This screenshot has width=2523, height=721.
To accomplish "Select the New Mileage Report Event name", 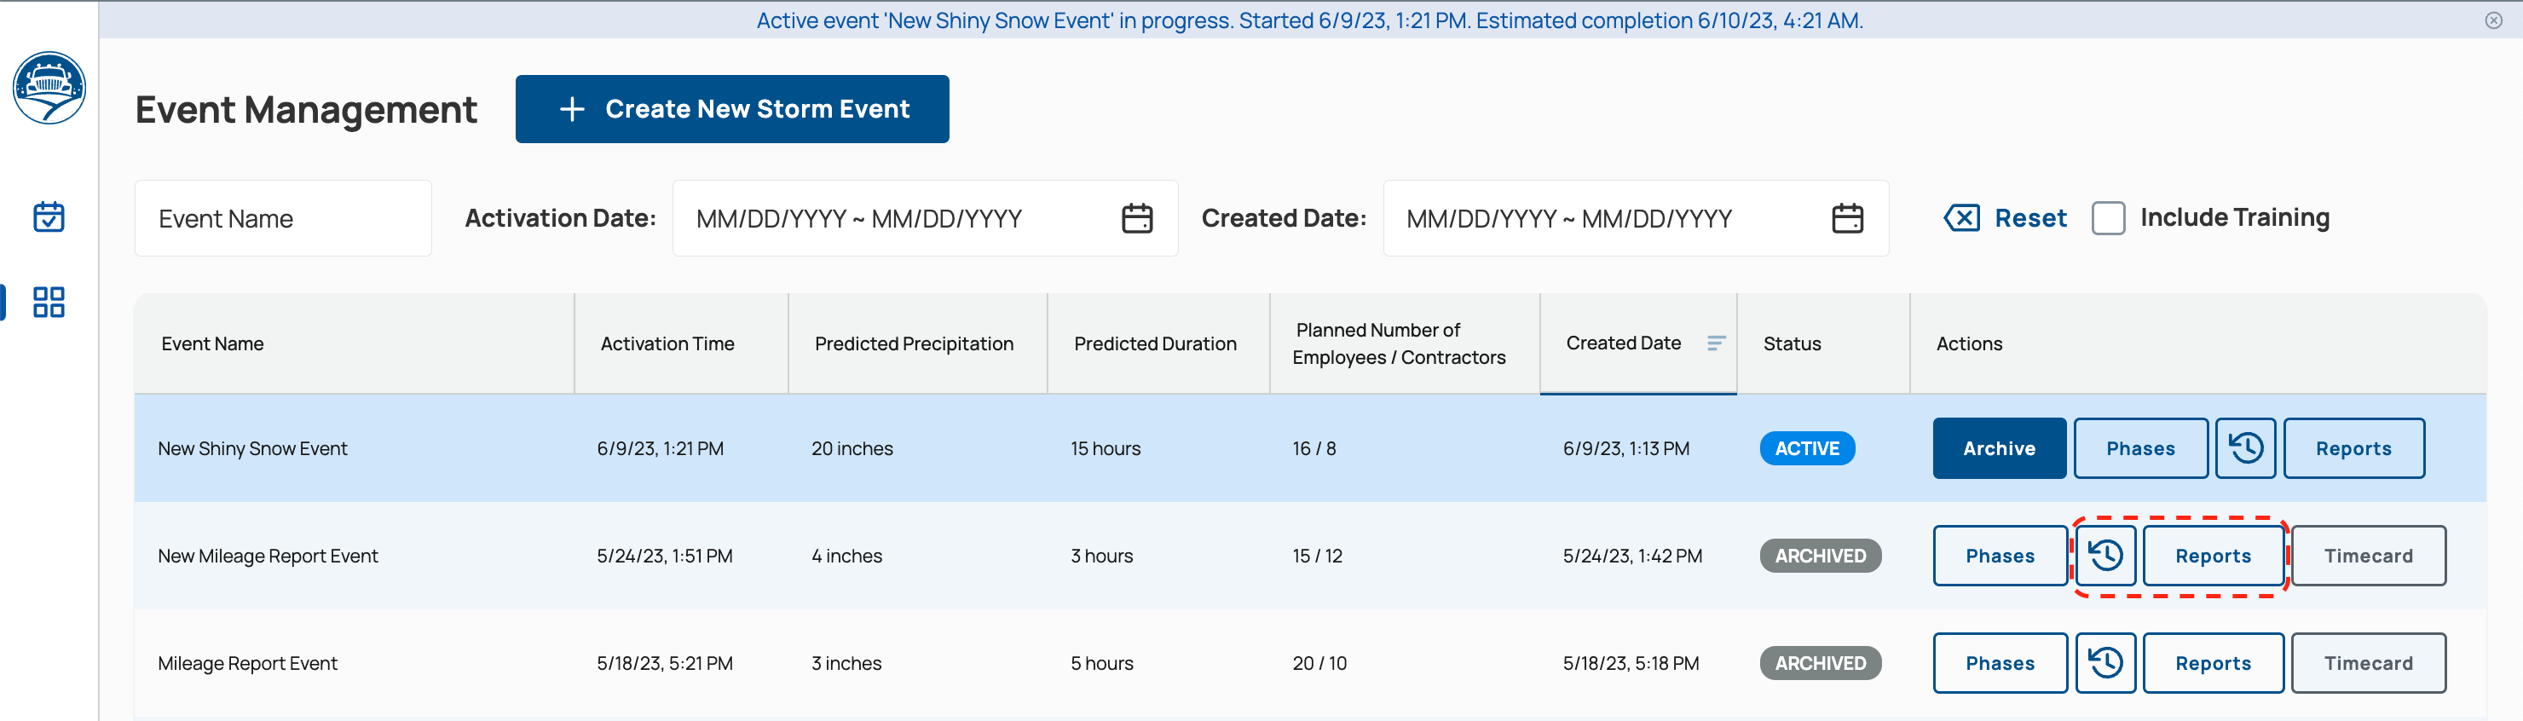I will coord(268,557).
